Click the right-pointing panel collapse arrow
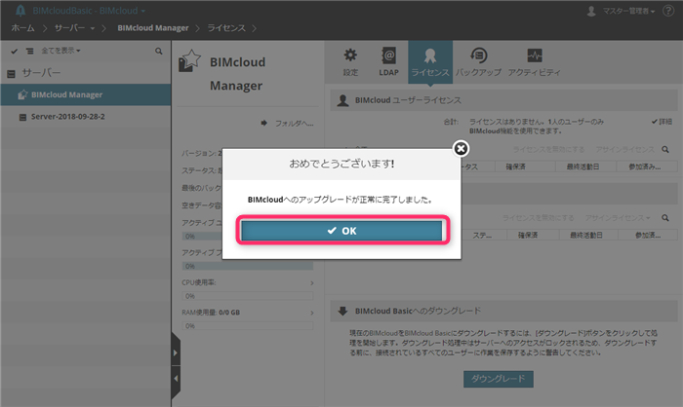The image size is (683, 407). [176, 352]
